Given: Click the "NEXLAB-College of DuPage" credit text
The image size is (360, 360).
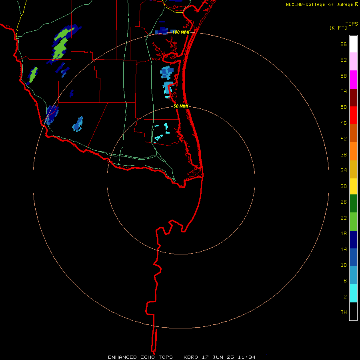Looking at the screenshot, I should pyautogui.click(x=319, y=4).
